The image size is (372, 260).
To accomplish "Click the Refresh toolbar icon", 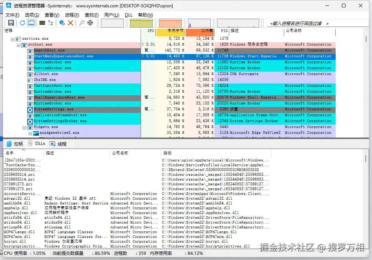I will (22, 23).
